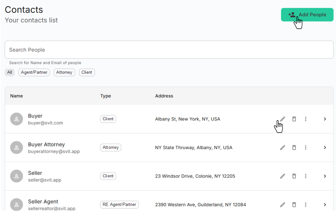Image resolution: width=336 pixels, height=218 pixels.
Task: Click Buyer's avatar thumbnail
Action: coord(17,119)
